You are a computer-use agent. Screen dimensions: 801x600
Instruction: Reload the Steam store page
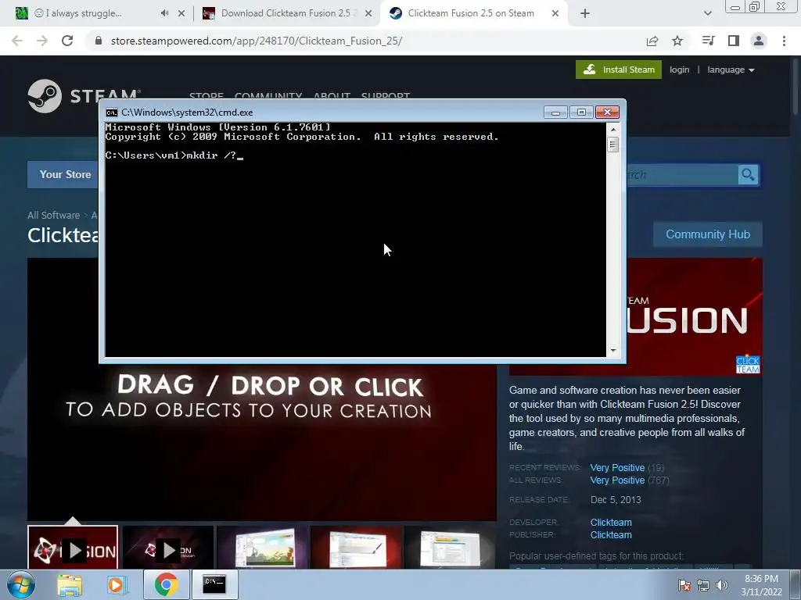tap(67, 41)
